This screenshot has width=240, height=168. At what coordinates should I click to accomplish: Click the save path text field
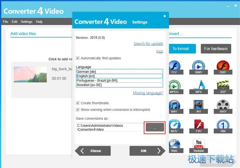pyautogui.click(x=110, y=127)
